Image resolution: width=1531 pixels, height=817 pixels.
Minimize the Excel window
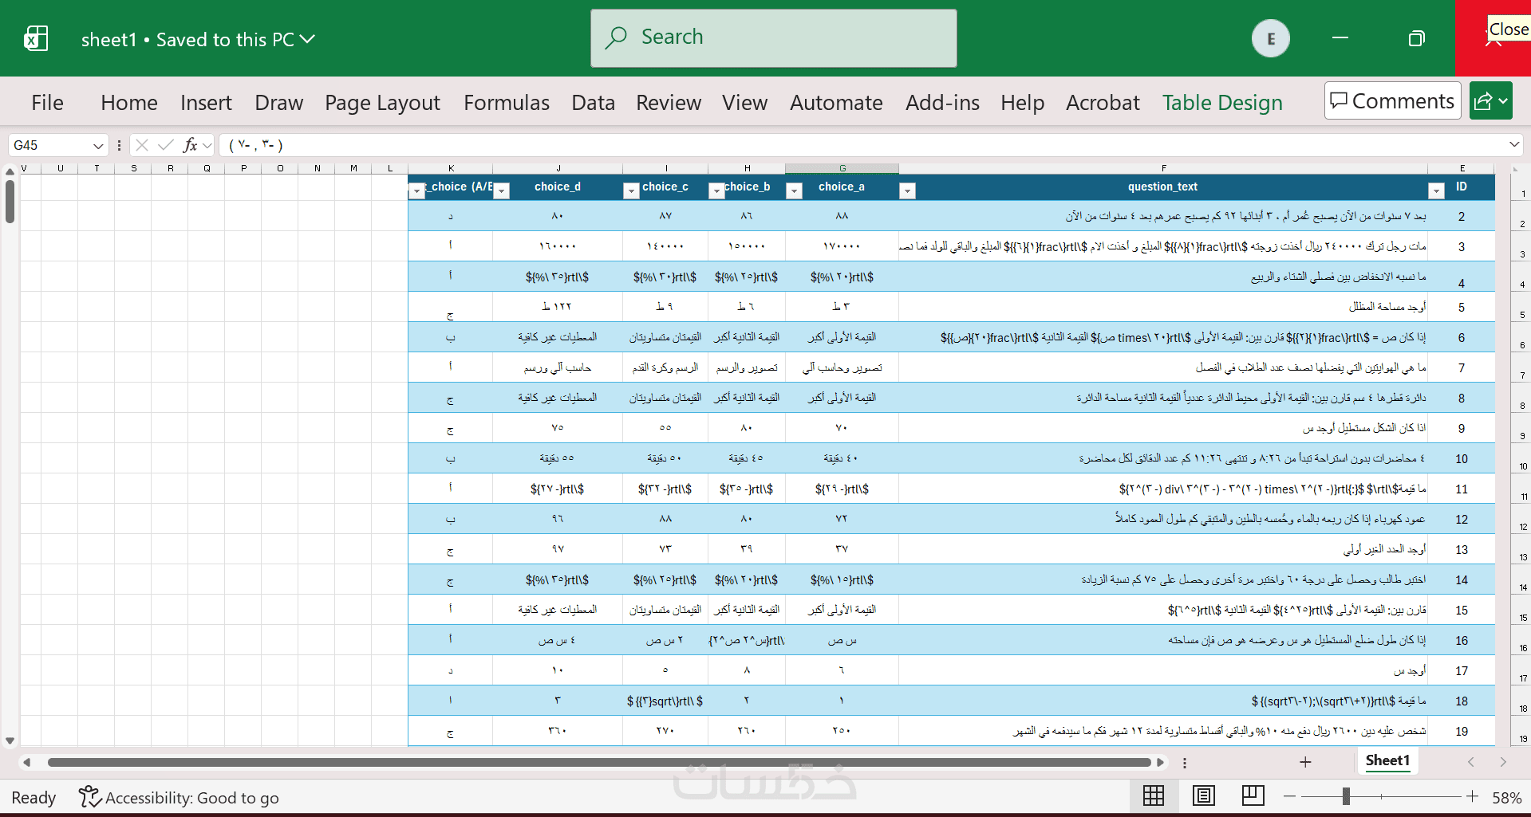(x=1340, y=38)
